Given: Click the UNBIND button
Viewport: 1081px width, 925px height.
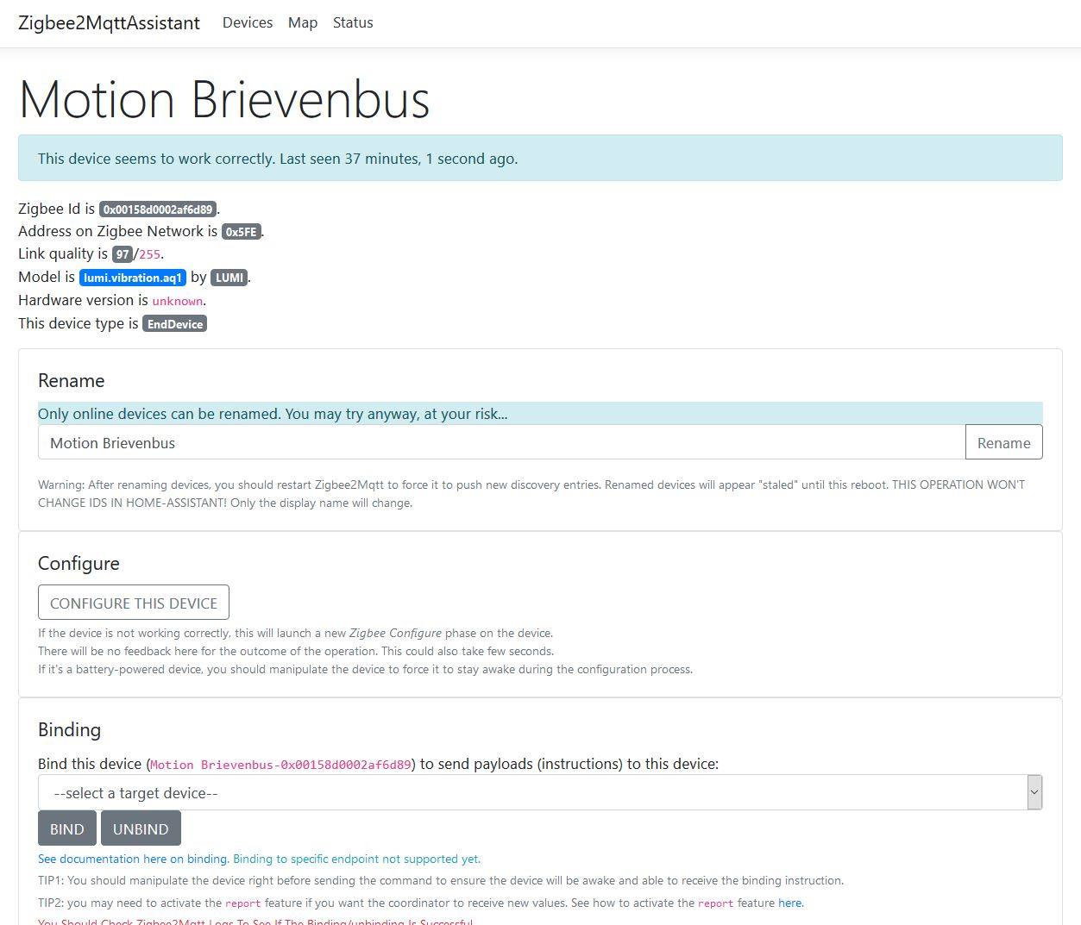Looking at the screenshot, I should pos(141,828).
